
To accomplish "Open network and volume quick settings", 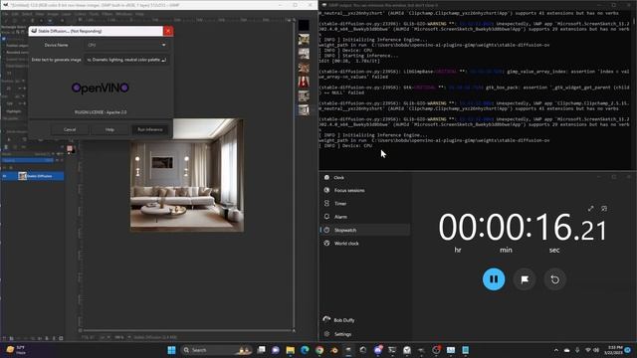I will coord(592,350).
